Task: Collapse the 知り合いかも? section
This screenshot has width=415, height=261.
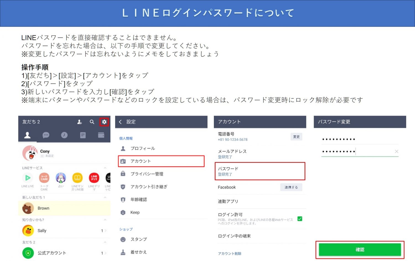Action: [x=105, y=220]
